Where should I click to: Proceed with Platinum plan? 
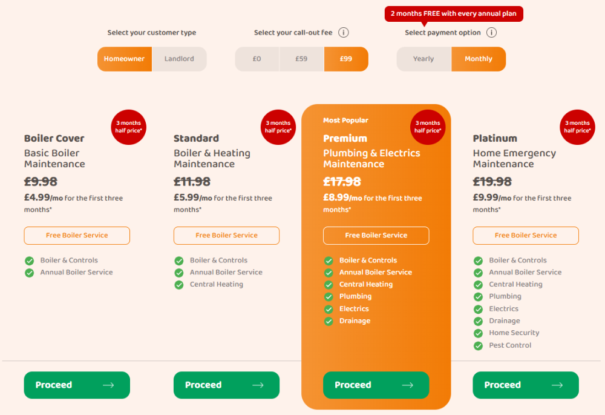526,385
